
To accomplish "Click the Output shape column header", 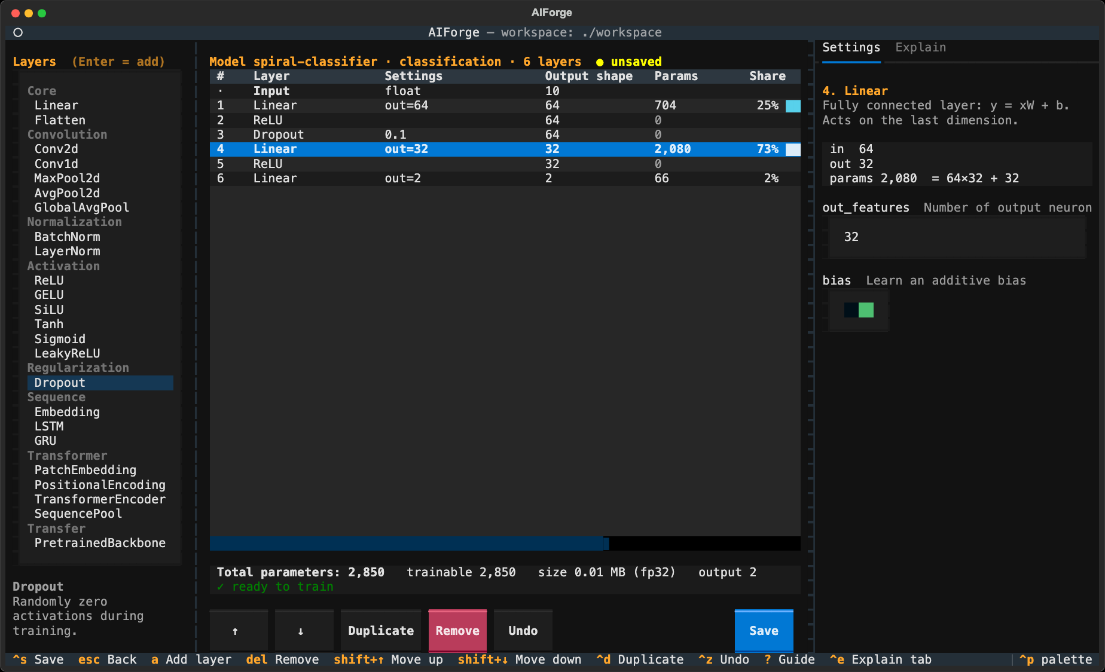I will click(x=588, y=76).
